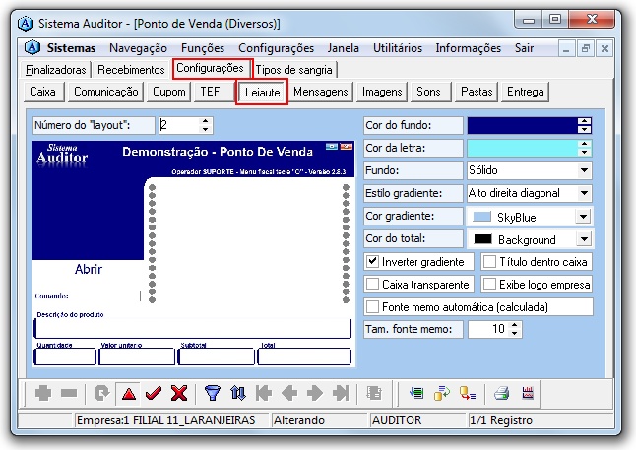Viewport: 636px width, 450px height.
Task: Select the Comunicação sub-tab
Action: pos(106,92)
